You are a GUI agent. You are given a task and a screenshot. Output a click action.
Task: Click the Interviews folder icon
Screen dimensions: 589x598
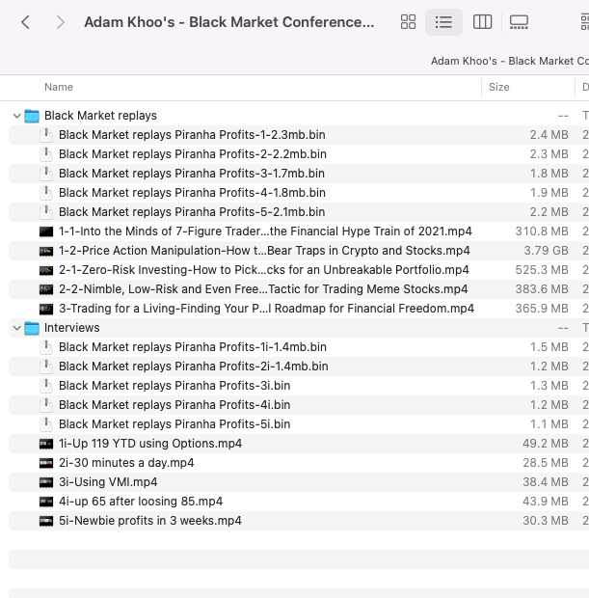[32, 328]
